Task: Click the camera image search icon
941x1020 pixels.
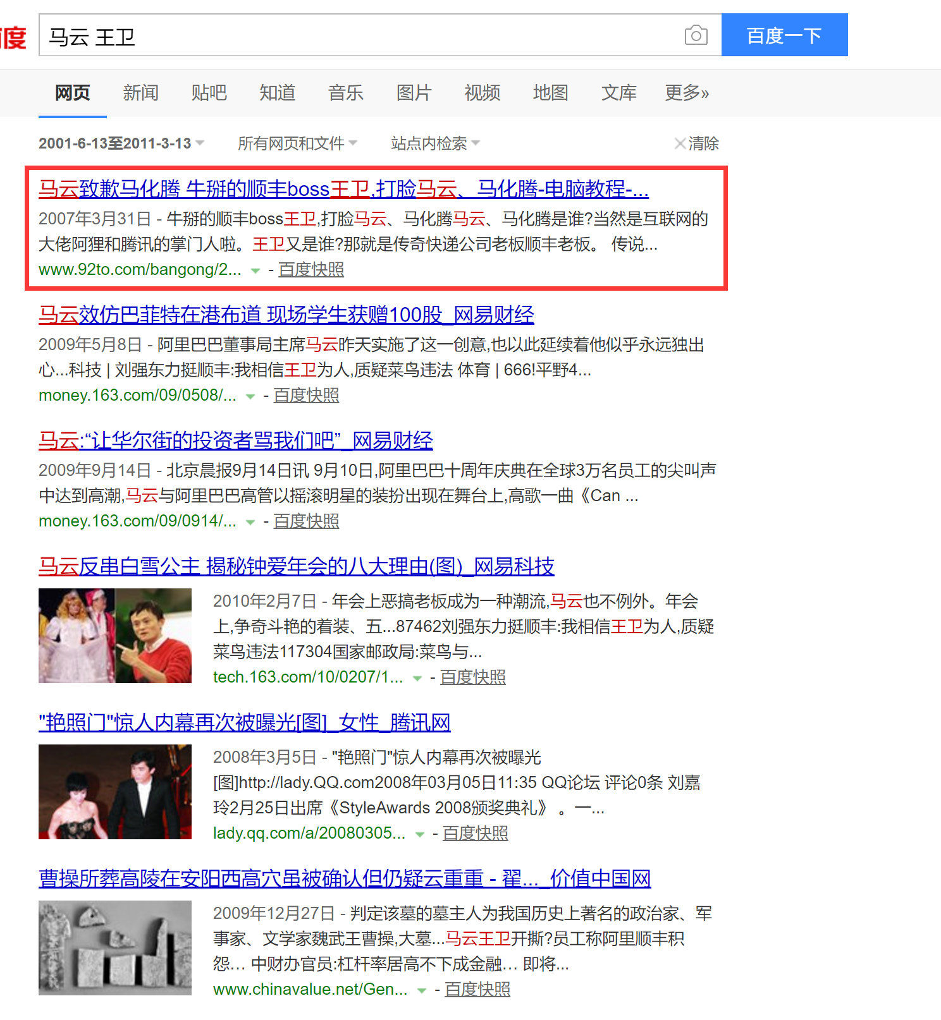Action: pos(696,35)
